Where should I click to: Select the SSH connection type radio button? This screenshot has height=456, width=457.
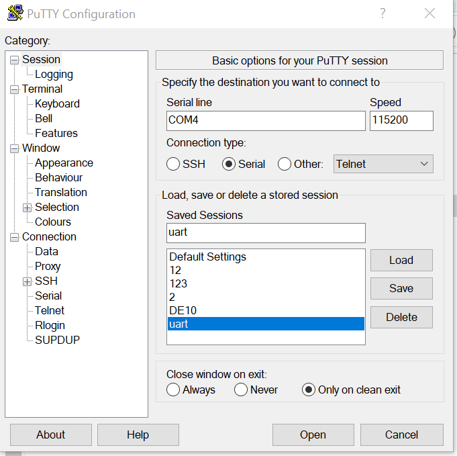click(x=173, y=164)
